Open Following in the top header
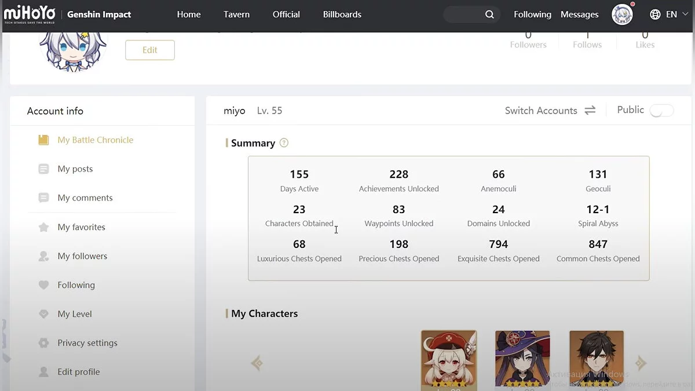Screen dimensions: 695x391 (532, 14)
